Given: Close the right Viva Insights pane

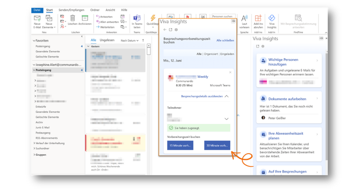Looking at the screenshot, I should (x=326, y=38).
